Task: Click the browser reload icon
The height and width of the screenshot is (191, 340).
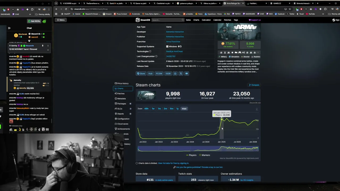Action: 66,9
